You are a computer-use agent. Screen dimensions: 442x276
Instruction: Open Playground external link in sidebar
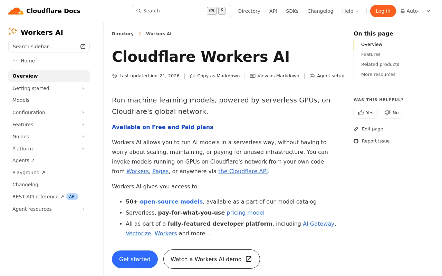pos(29,172)
